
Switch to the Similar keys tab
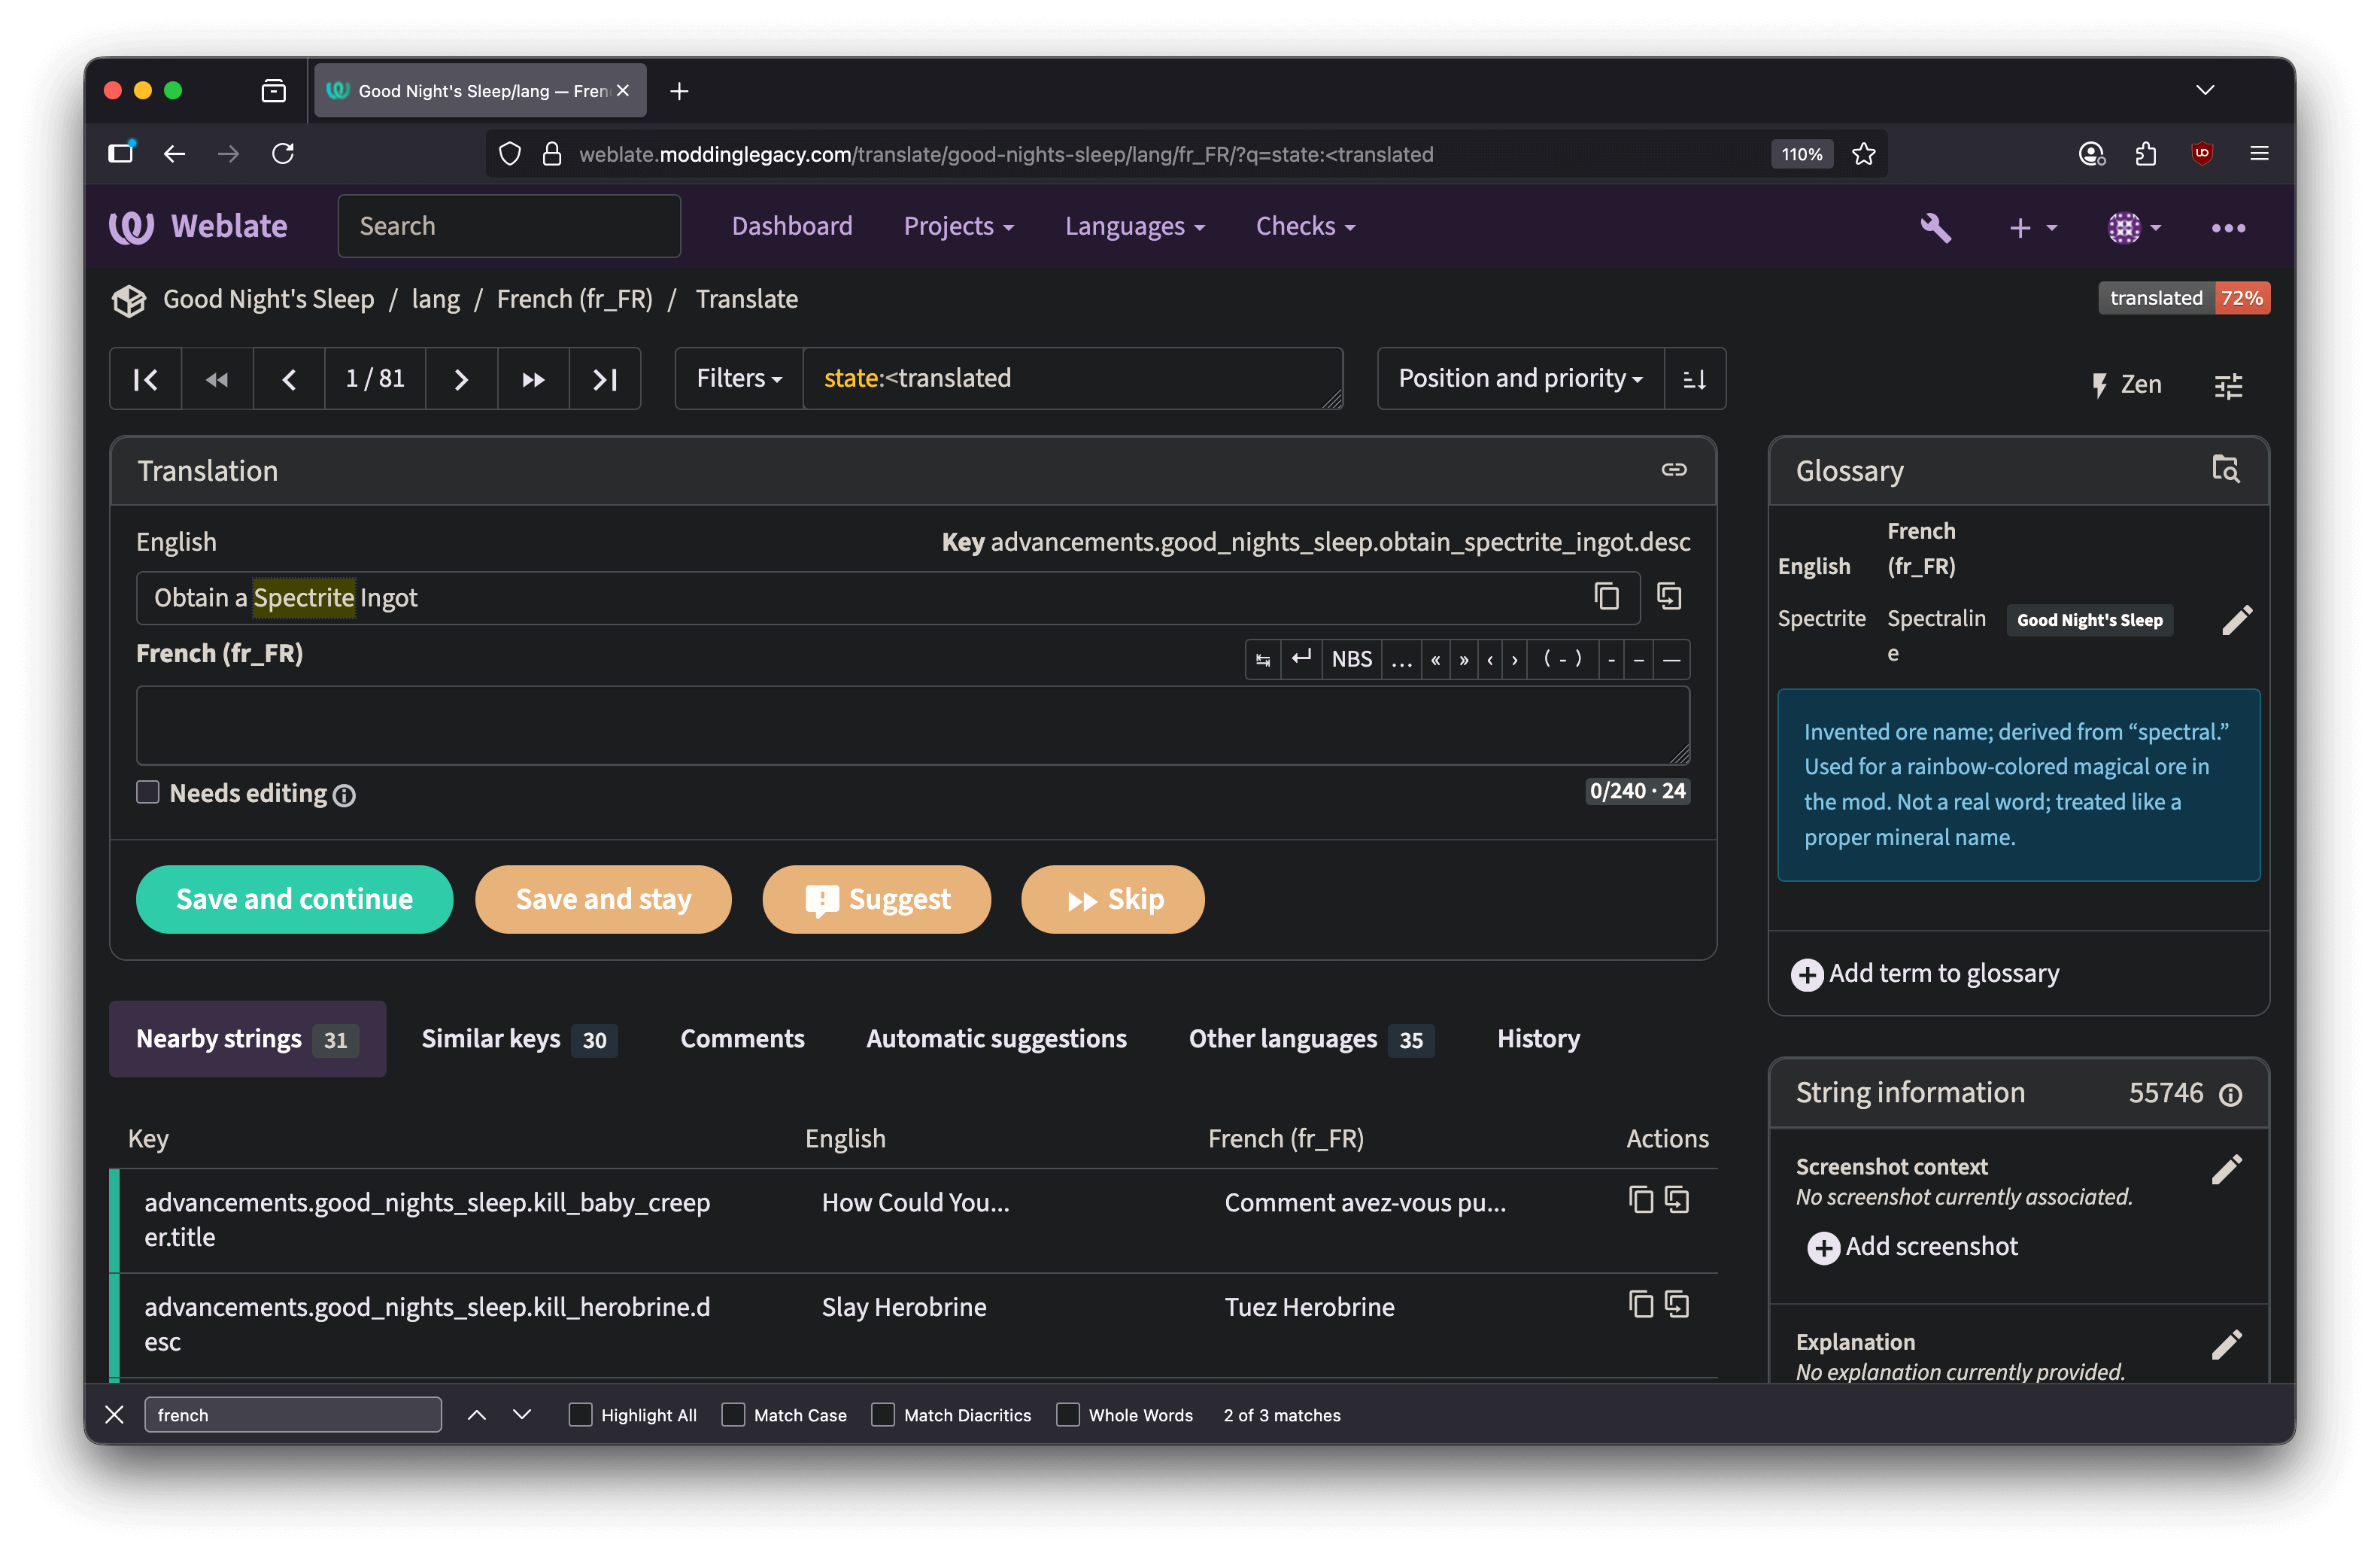(x=518, y=1039)
